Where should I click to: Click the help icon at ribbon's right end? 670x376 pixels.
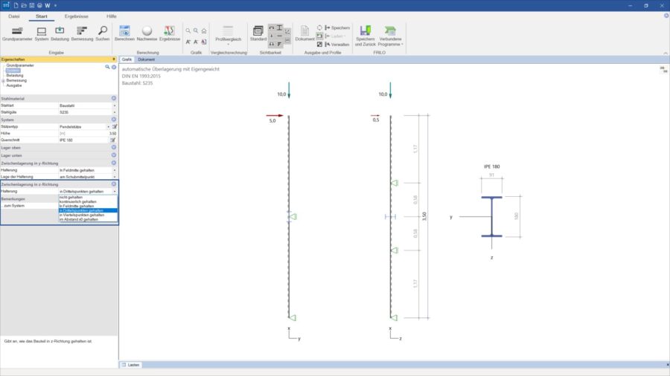pos(666,16)
